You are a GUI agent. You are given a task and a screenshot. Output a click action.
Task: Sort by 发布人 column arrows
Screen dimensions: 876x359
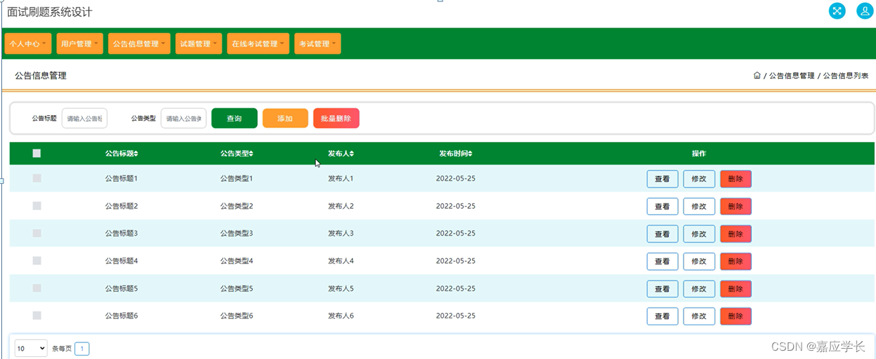[x=352, y=154]
